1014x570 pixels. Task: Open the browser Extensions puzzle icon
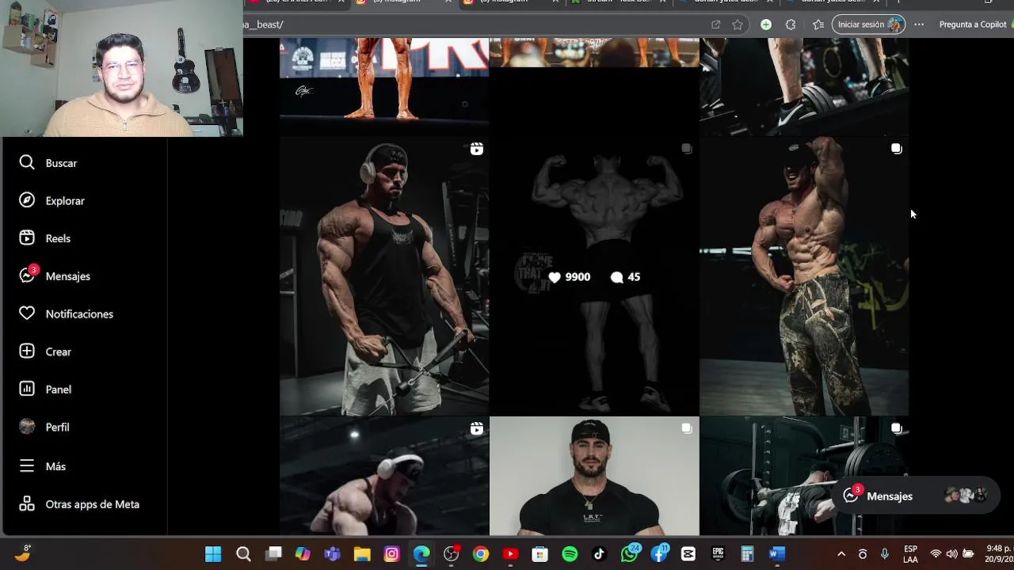pos(791,25)
